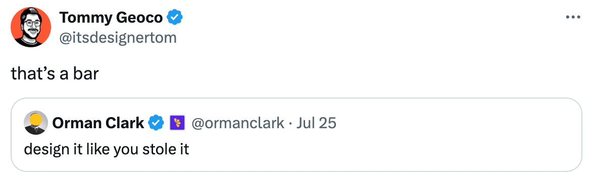This screenshot has width=591, height=182.
Task: Open the three-dot more options menu
Action: point(573,17)
